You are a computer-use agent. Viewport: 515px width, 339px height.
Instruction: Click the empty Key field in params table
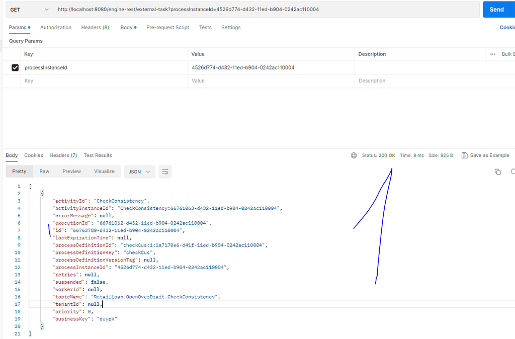pos(105,81)
